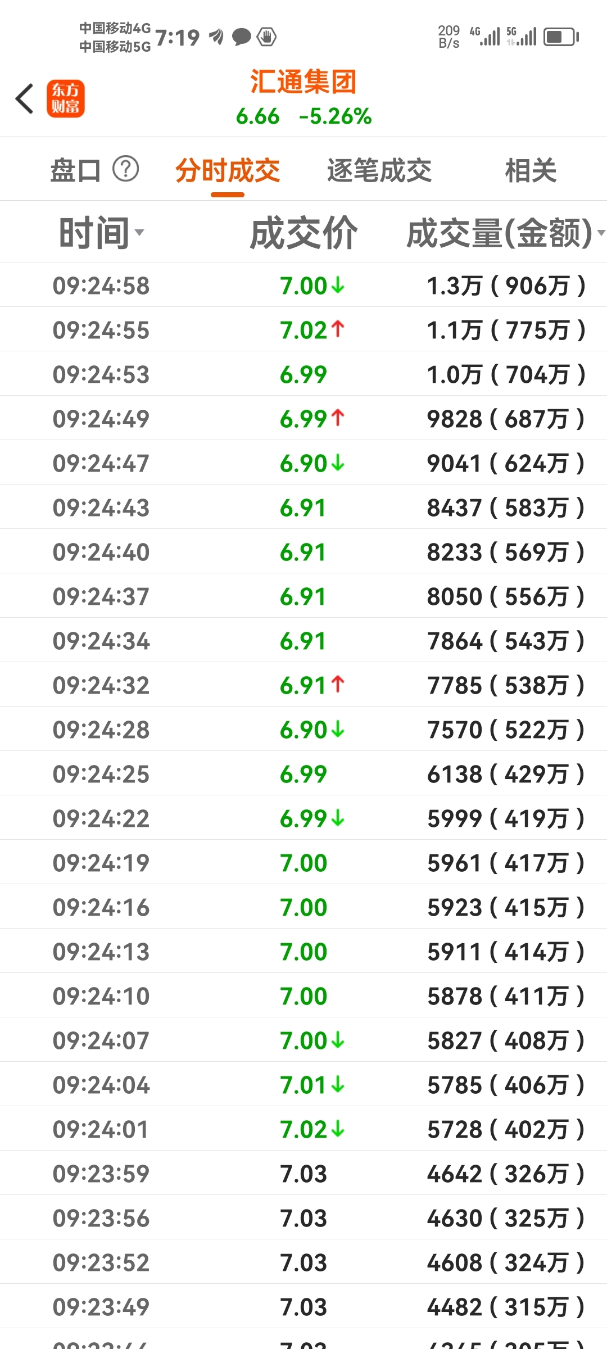Tap the 09:24:49 time cell
The image size is (607, 1349).
tap(101, 419)
